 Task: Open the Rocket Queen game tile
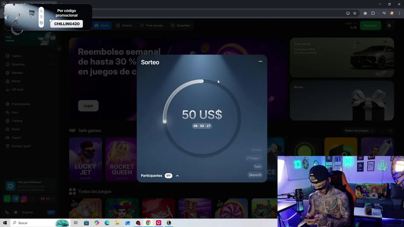(122, 159)
